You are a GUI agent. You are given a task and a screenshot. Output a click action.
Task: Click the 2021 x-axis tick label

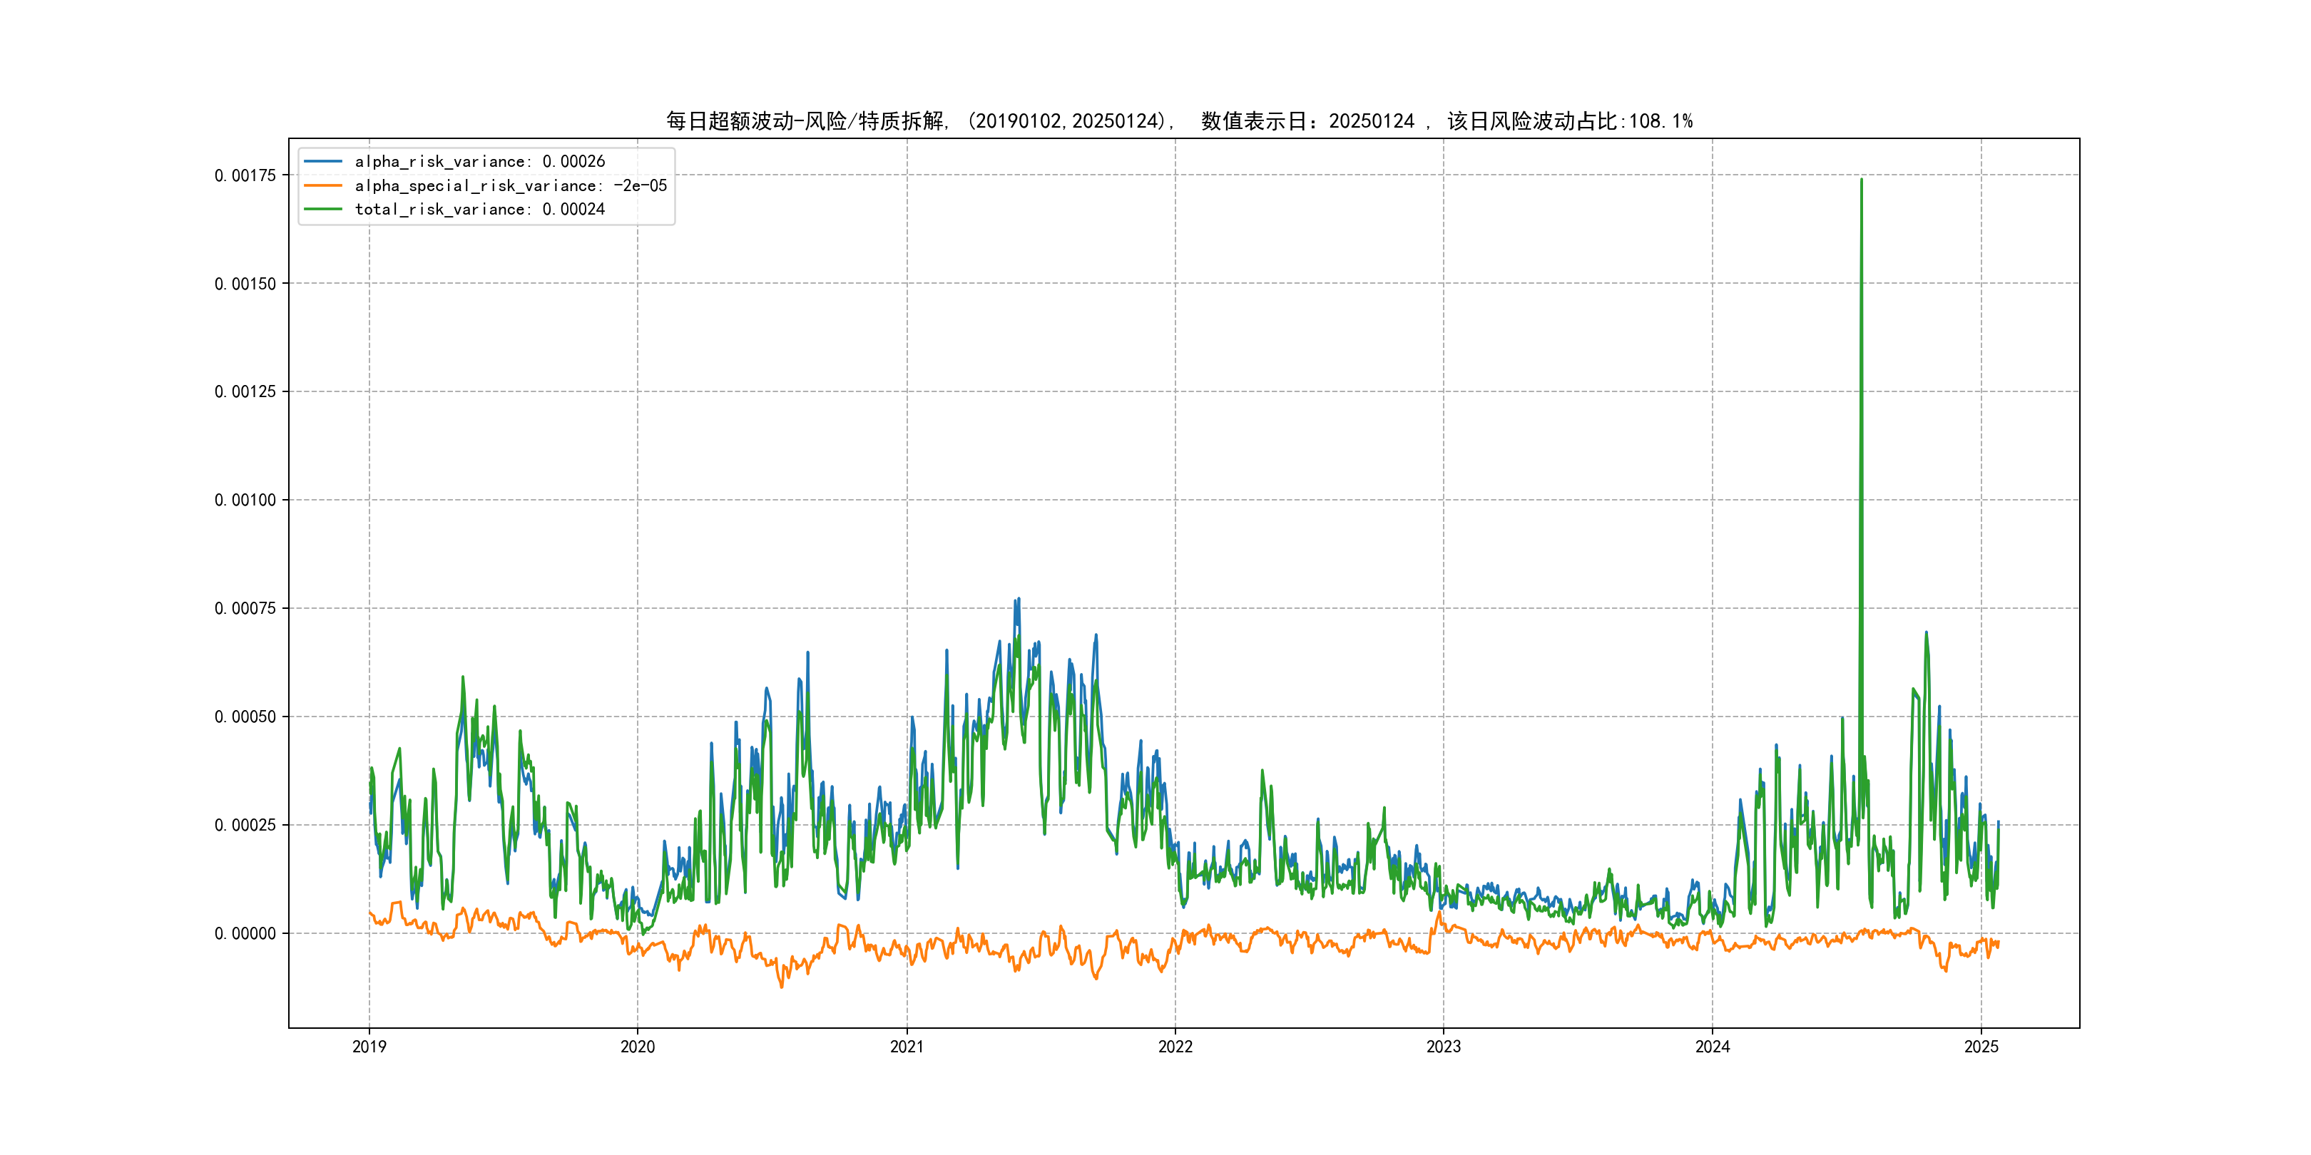click(906, 1047)
